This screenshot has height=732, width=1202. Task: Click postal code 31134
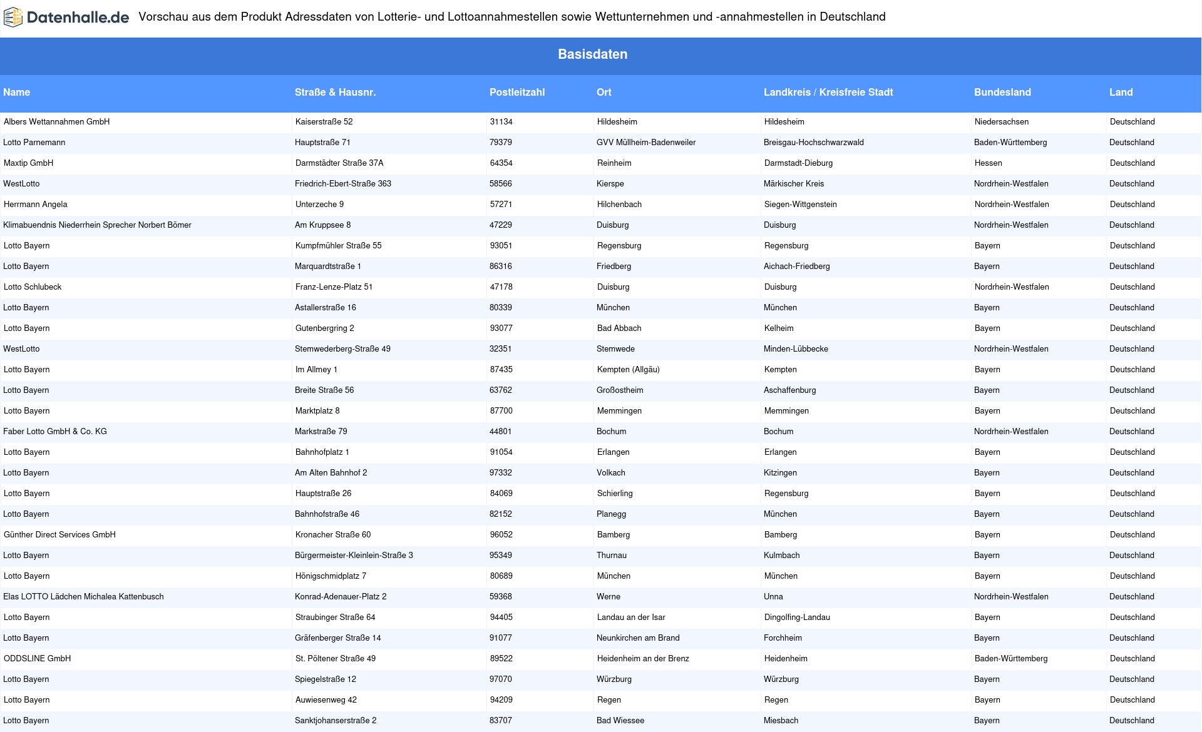pos(501,122)
